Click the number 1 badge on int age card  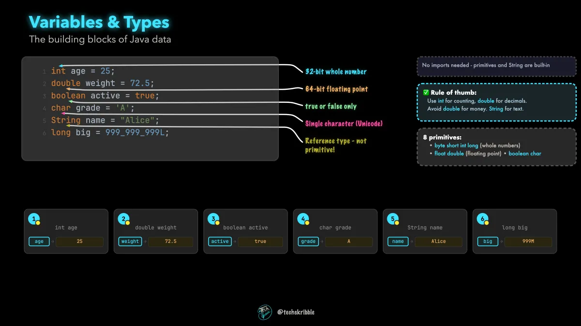34,219
